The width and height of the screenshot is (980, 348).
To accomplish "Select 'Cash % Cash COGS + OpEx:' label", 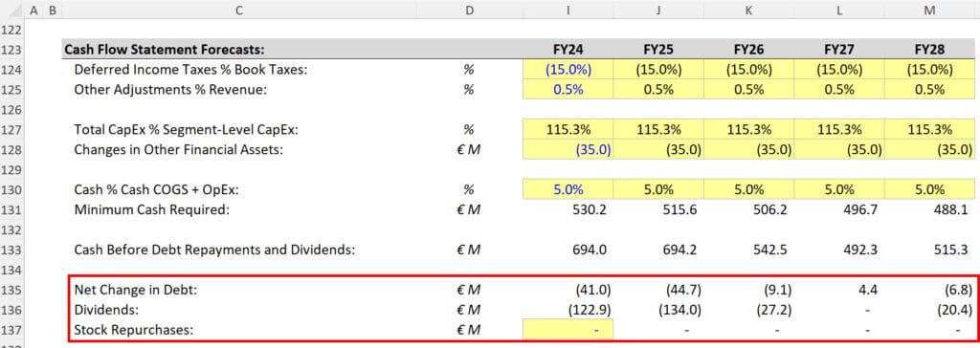I will coord(156,190).
